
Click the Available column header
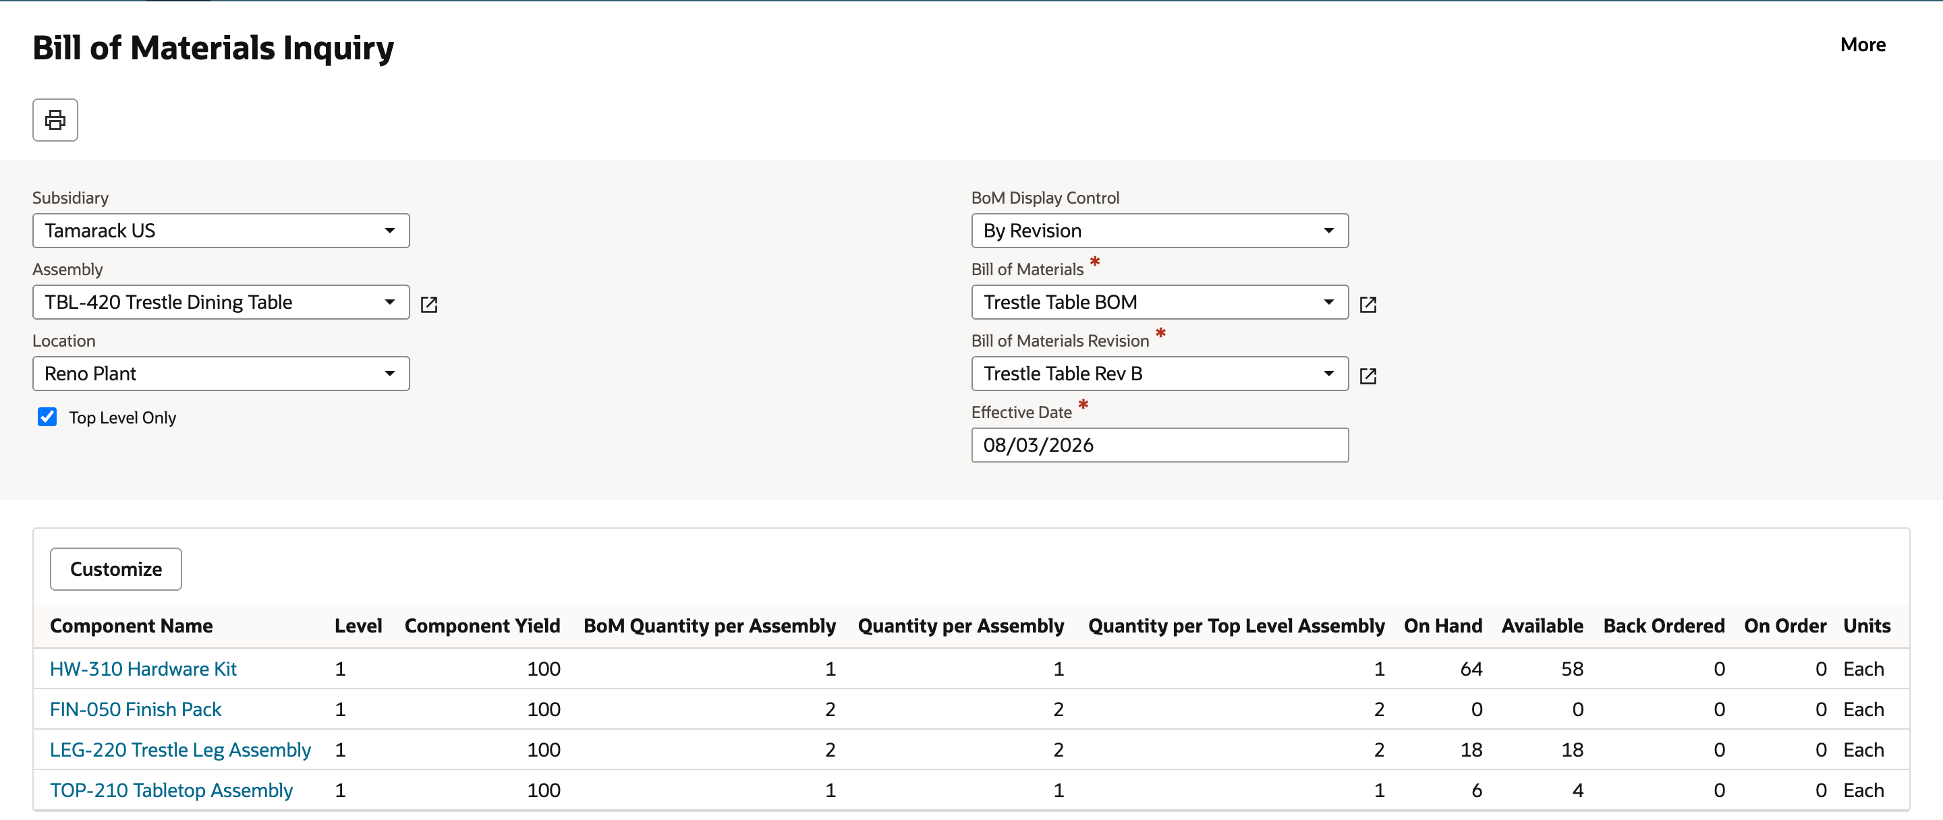[x=1542, y=626]
